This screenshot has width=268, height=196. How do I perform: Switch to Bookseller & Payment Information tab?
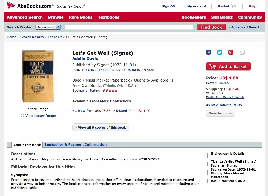pos(75,145)
